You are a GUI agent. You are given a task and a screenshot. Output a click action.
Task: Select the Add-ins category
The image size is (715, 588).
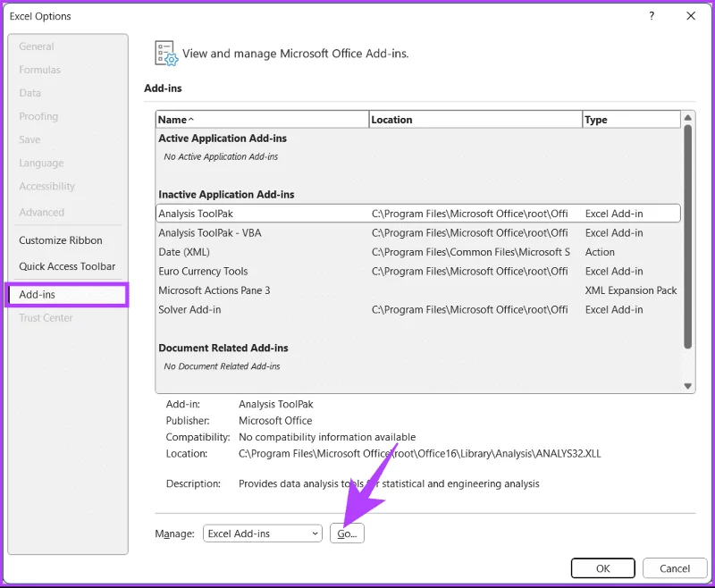pyautogui.click(x=67, y=295)
